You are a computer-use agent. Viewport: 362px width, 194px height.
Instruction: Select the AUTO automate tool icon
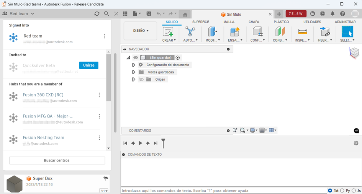coord(190,32)
